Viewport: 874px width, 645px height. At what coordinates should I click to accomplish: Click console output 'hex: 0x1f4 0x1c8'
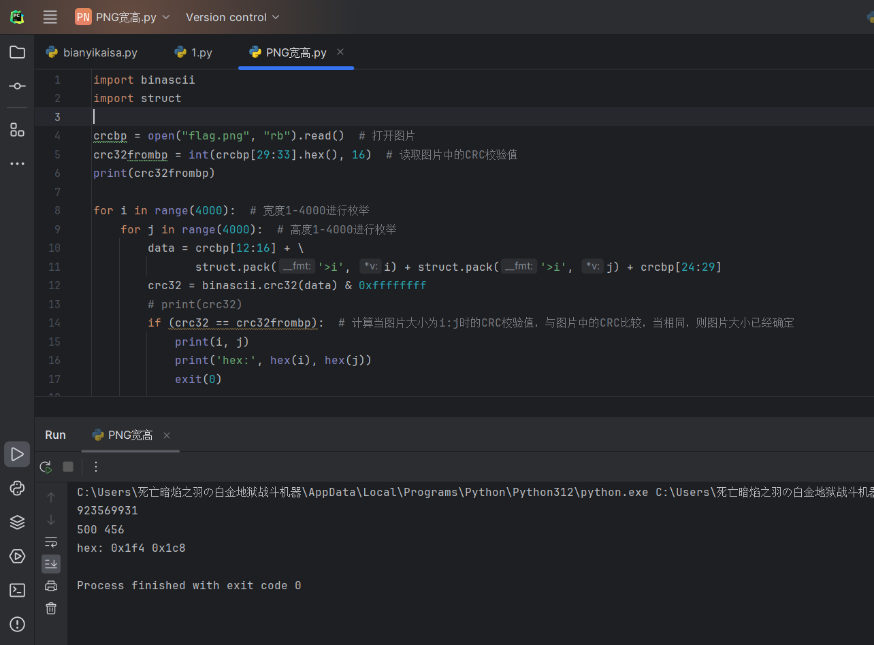point(131,548)
